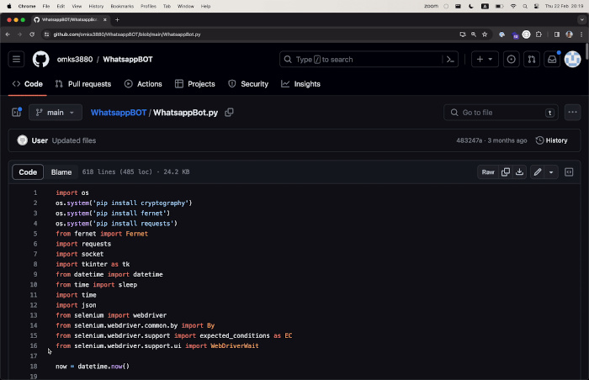Switch to Blame view
This screenshot has width=589, height=380.
(61, 172)
